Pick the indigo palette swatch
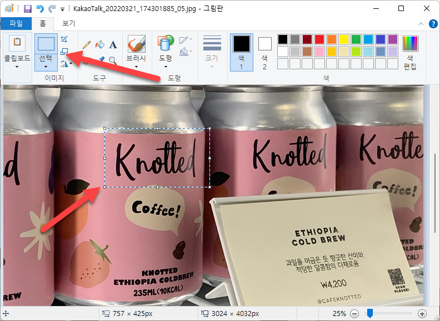 point(380,39)
